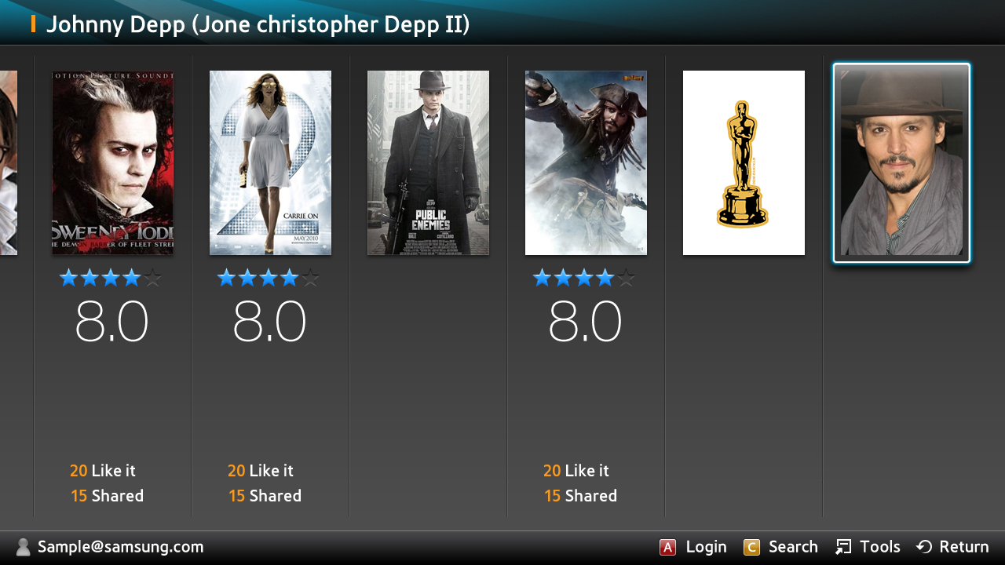Click the Tools icon in the footer
The image size is (1005, 565).
click(843, 547)
